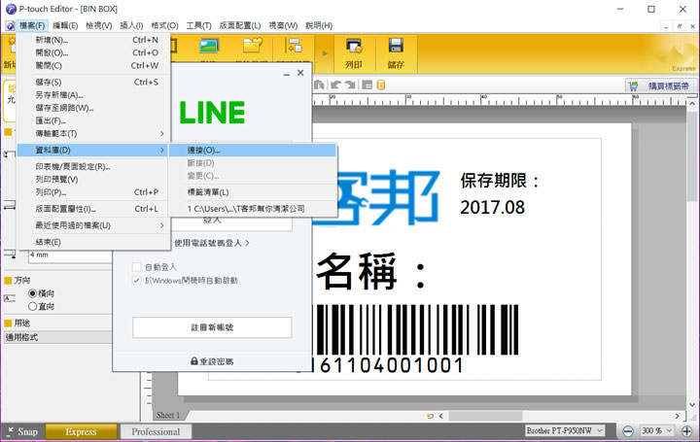Click the inner document restore icon
700x442 pixels.
(679, 26)
